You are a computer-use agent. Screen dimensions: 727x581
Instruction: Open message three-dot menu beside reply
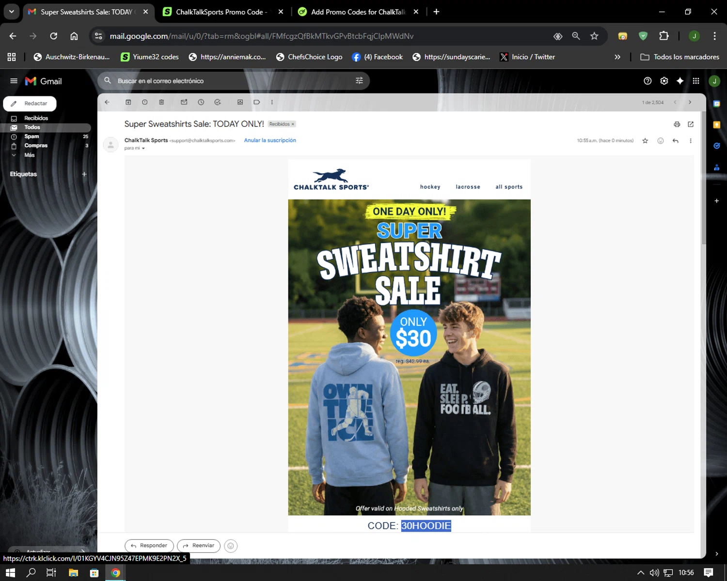click(x=691, y=141)
